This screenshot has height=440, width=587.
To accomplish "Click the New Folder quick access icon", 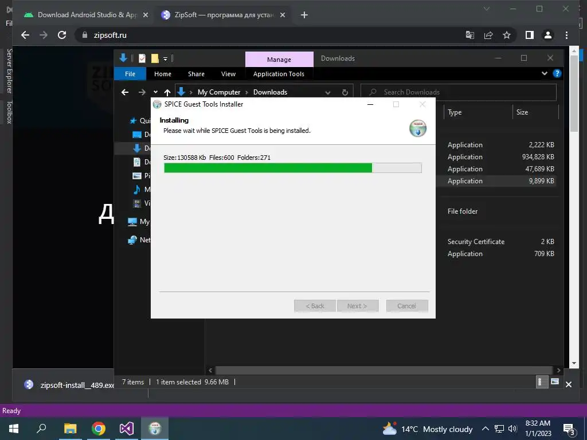I will coord(155,58).
